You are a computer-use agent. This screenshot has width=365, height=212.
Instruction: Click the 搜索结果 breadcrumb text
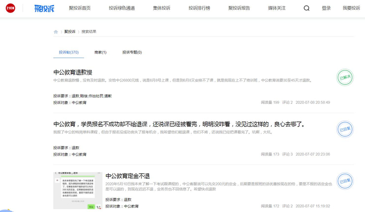click(x=89, y=31)
